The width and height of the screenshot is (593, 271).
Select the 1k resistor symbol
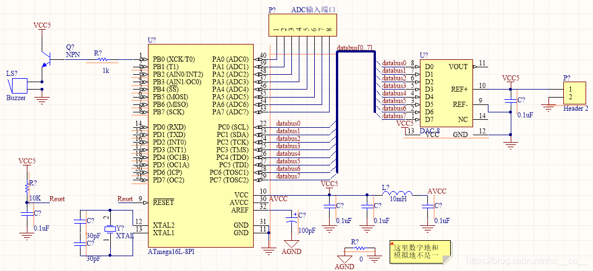(102, 59)
